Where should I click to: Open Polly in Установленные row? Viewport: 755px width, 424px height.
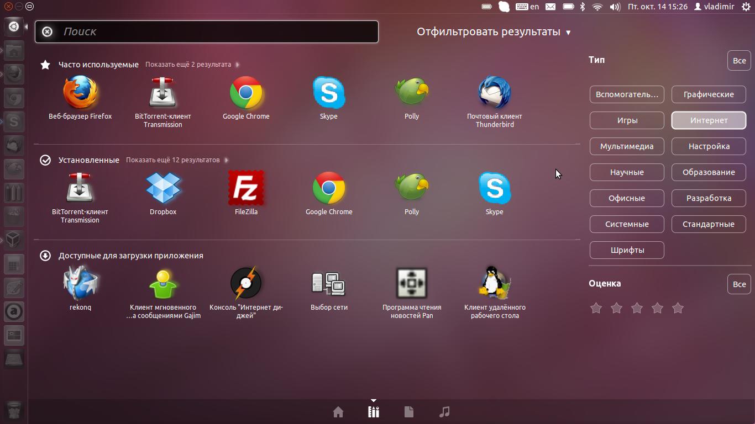point(412,194)
